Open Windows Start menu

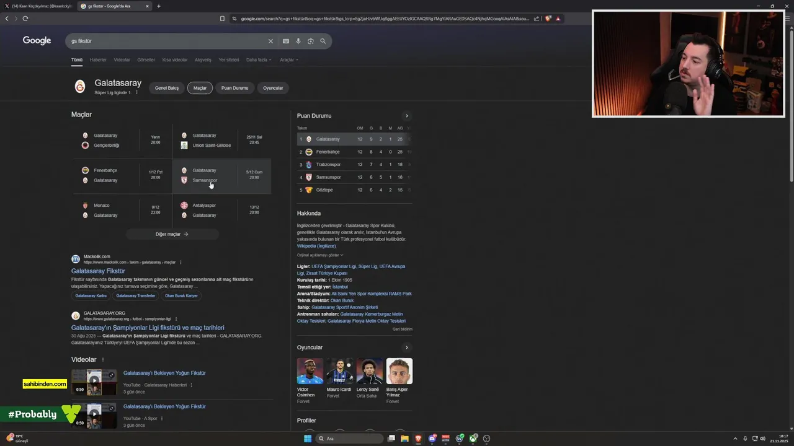(x=308, y=439)
